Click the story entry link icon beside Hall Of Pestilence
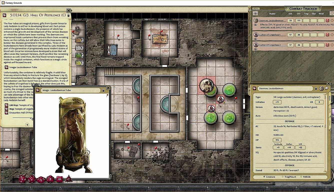This screenshot has height=192, width=334. pyautogui.click(x=4, y=15)
